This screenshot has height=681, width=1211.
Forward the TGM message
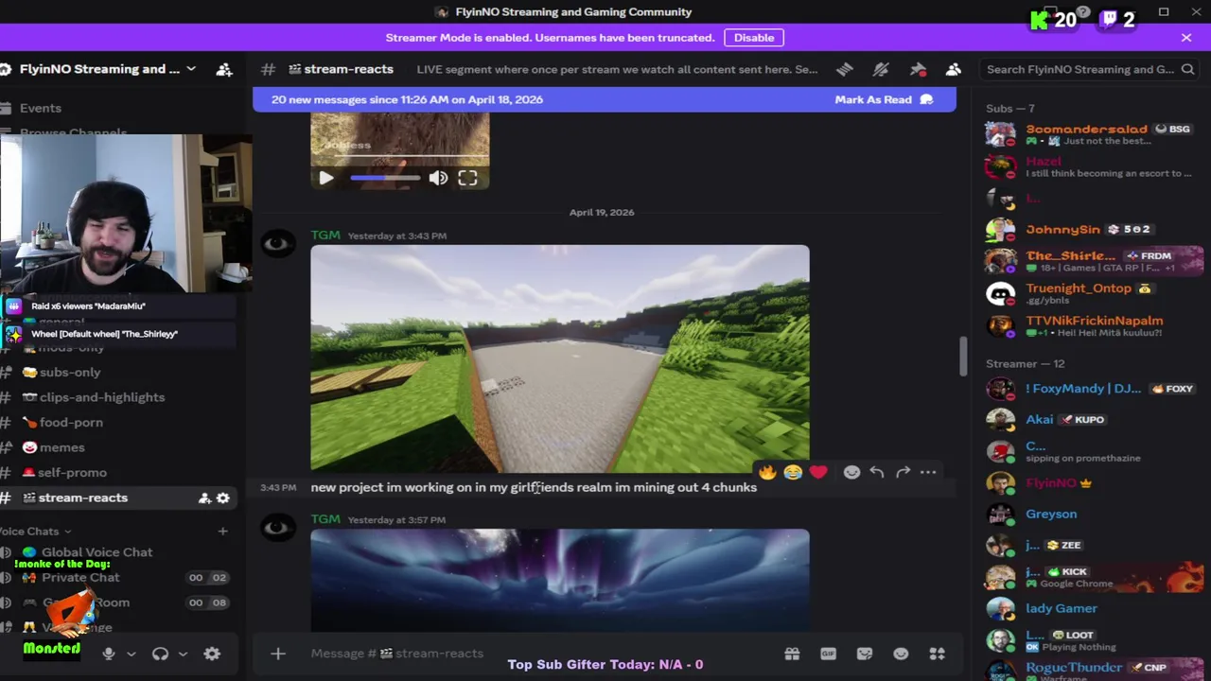tap(903, 472)
